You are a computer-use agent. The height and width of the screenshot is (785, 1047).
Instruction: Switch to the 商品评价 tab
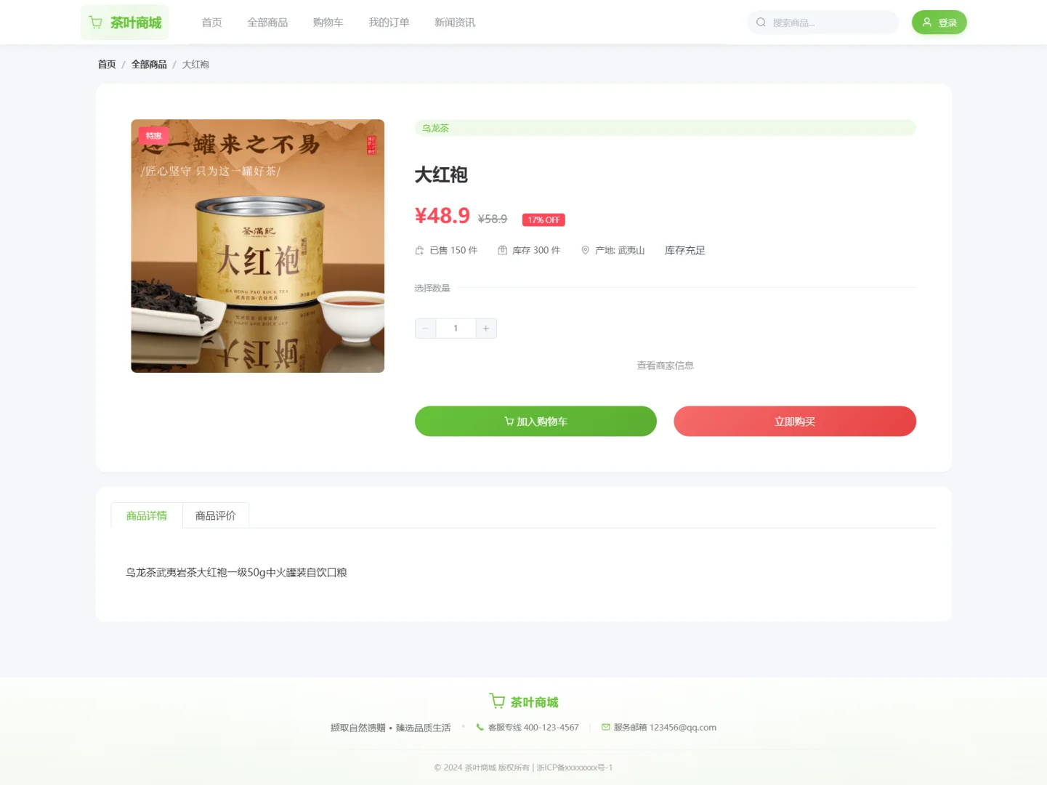(x=215, y=515)
